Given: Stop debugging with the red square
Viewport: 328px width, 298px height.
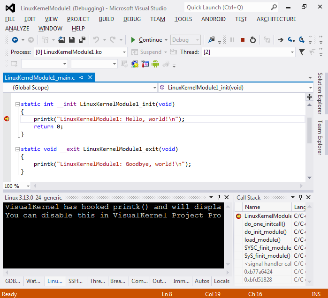Looking at the screenshot, I should [243, 40].
